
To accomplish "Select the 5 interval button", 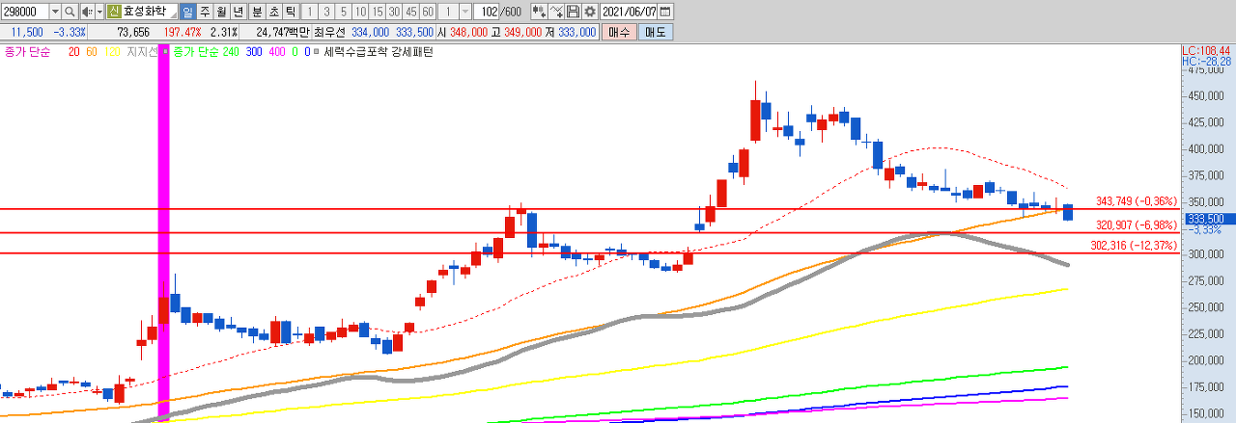I will 344,12.
